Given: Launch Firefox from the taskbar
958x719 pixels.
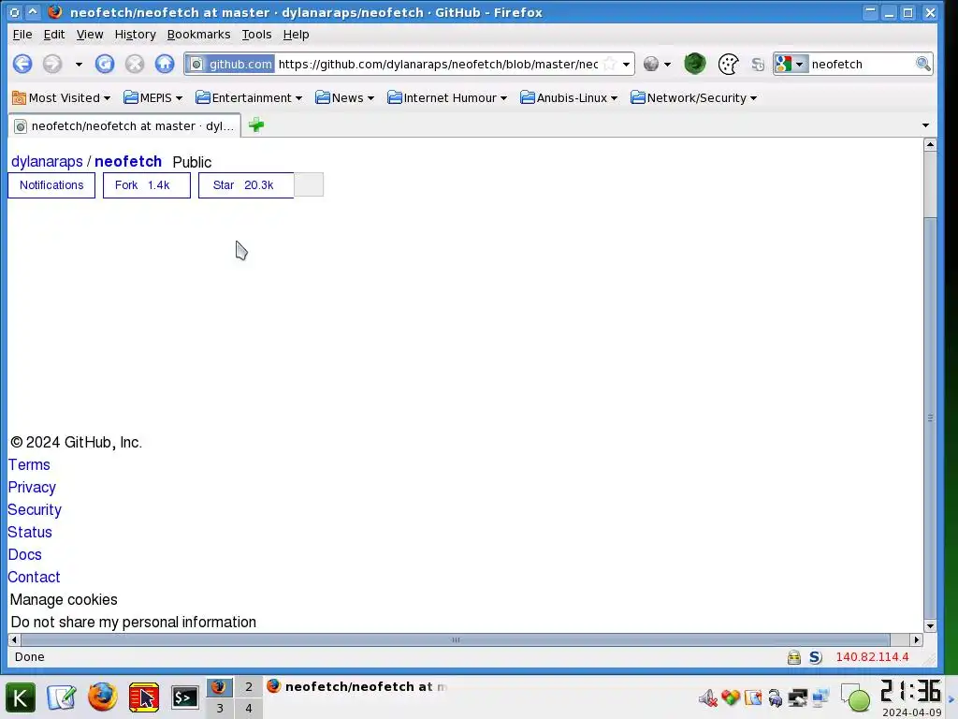Looking at the screenshot, I should coord(103,697).
